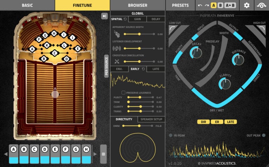
Task: Switch to the ENV. tab
Action: click(x=119, y=69)
